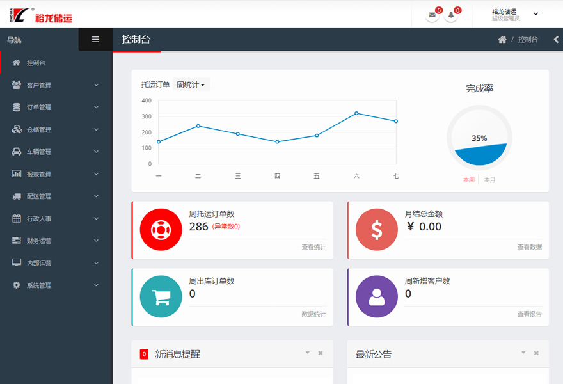The height and width of the screenshot is (384, 563).
Task: Switch completion rate to 本周 tab
Action: 469,180
